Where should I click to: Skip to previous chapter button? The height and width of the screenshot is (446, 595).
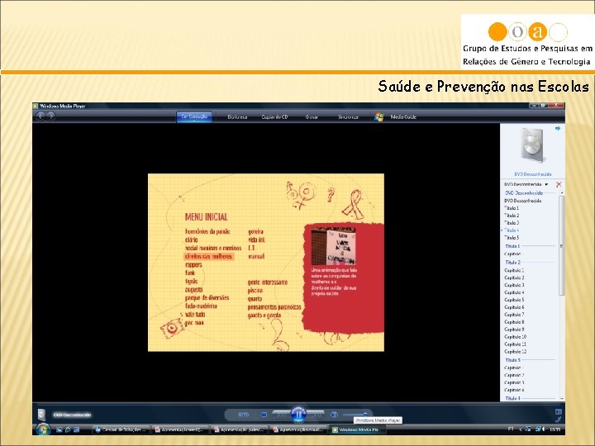pos(281,415)
